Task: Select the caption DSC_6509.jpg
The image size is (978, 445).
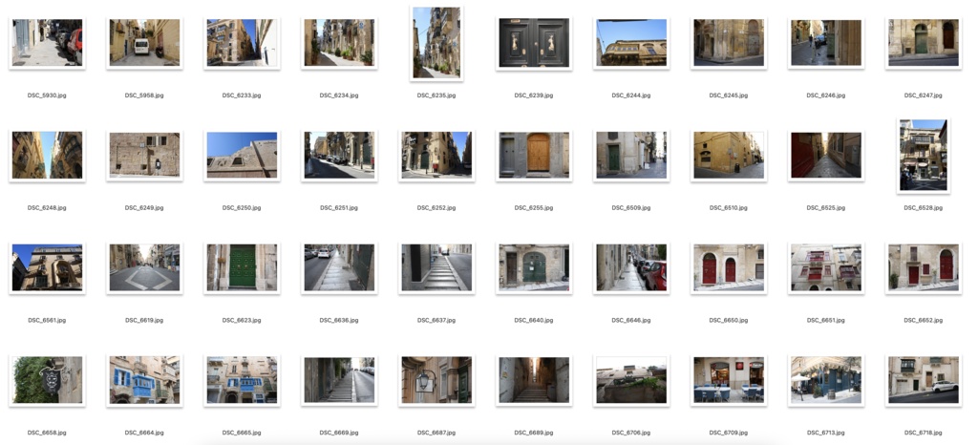Action: click(x=631, y=207)
